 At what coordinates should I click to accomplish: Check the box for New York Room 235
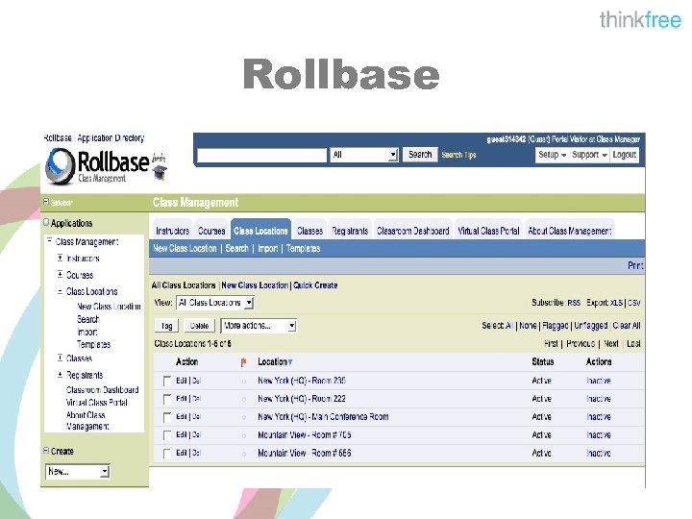(167, 381)
